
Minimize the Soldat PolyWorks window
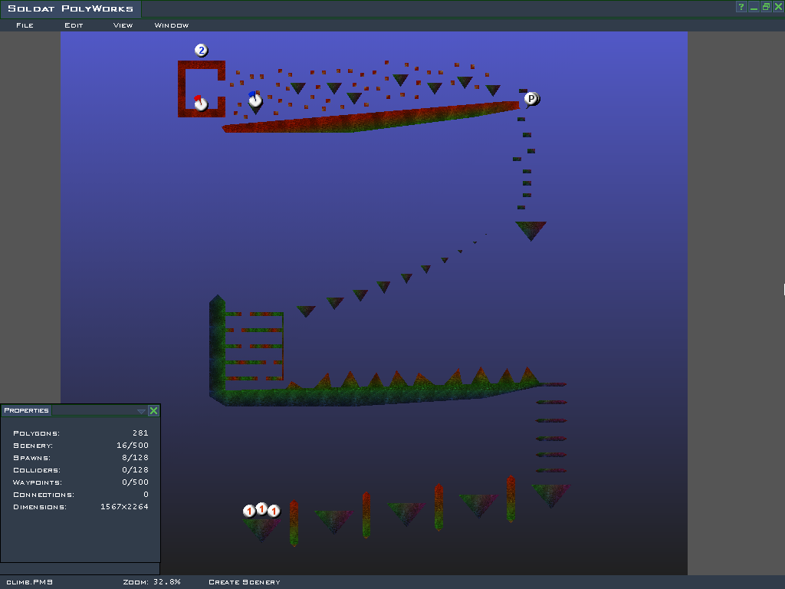[754, 7]
